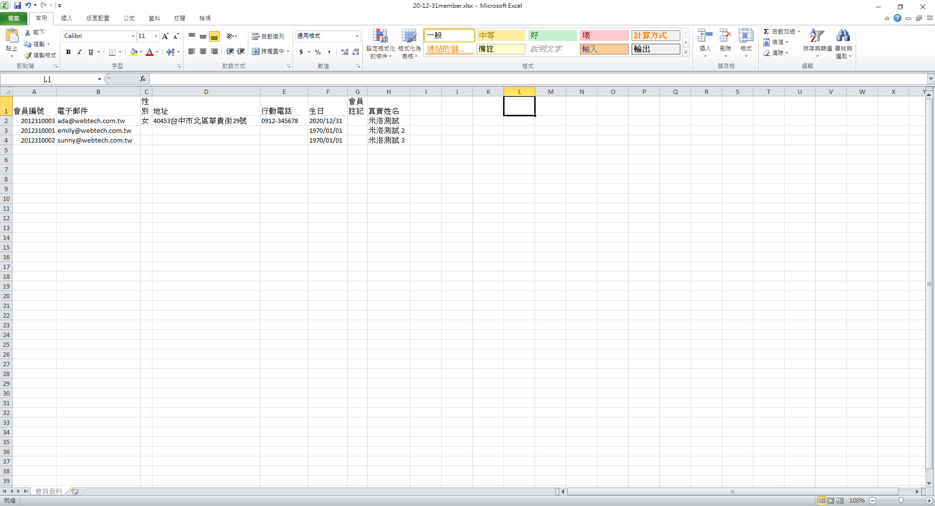
Task: Expand the Name Box dropdown arrow
Action: pyautogui.click(x=99, y=79)
